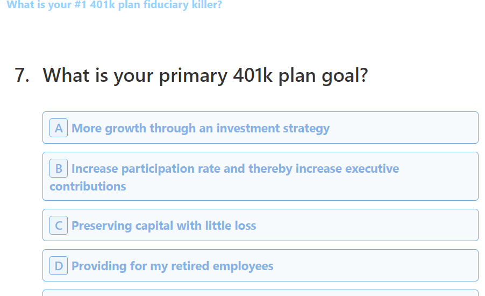Click the partially visible option box below D
The width and height of the screenshot is (485, 296).
260,293
